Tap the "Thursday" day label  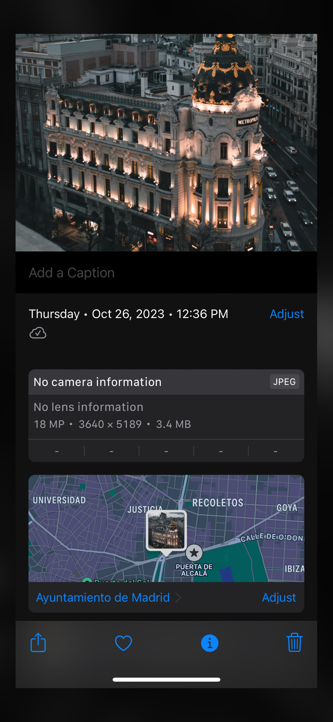[x=54, y=314]
